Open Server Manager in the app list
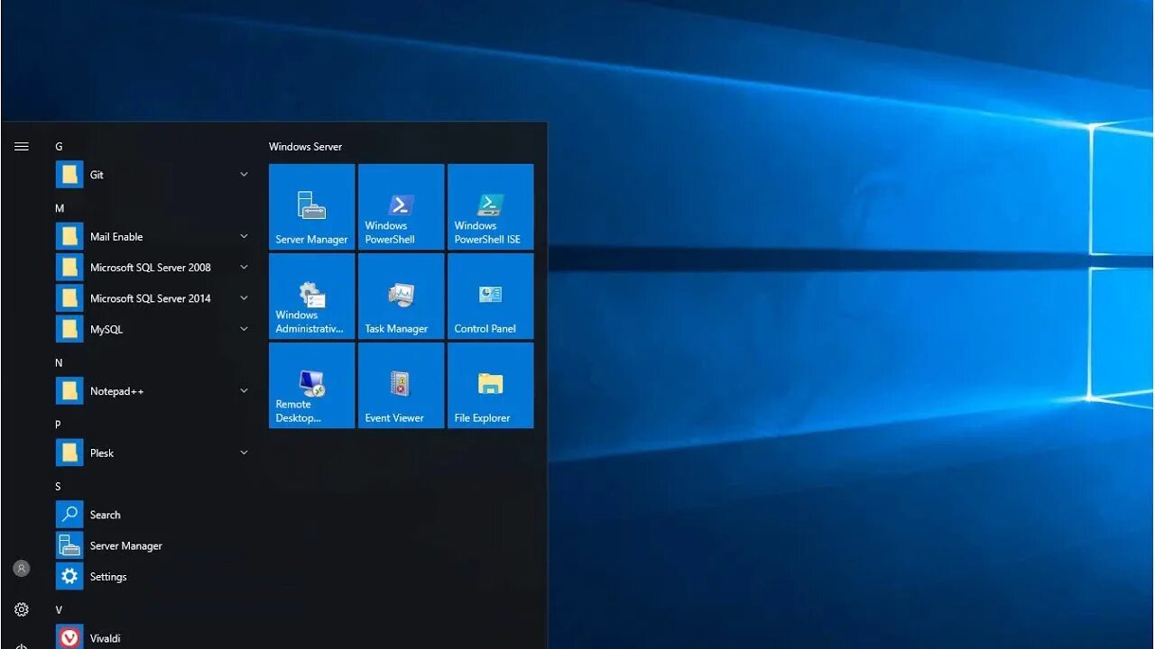Viewport: 1155px width, 649px height. (153, 545)
